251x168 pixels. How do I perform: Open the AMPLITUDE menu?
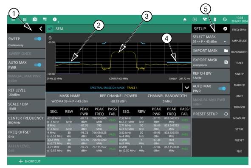[x=239, y=41]
